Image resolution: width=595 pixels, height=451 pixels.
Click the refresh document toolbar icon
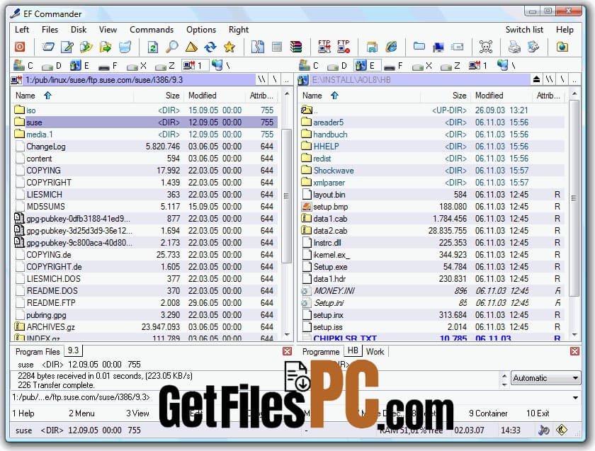pyautogui.click(x=152, y=47)
